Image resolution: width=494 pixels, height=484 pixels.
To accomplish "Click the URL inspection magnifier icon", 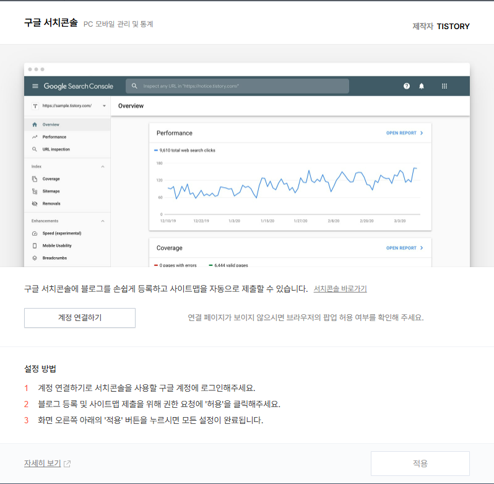I will click(35, 149).
